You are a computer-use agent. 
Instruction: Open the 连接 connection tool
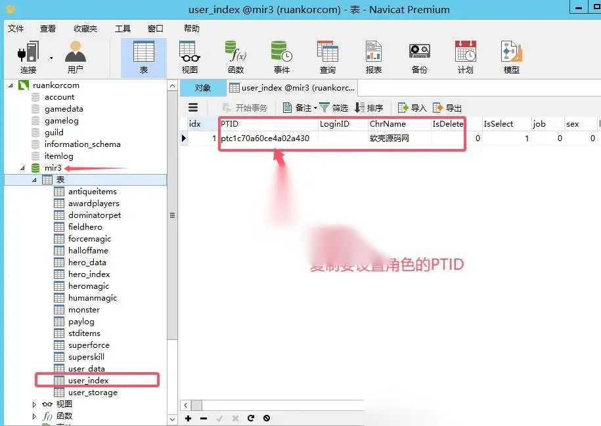tap(28, 58)
